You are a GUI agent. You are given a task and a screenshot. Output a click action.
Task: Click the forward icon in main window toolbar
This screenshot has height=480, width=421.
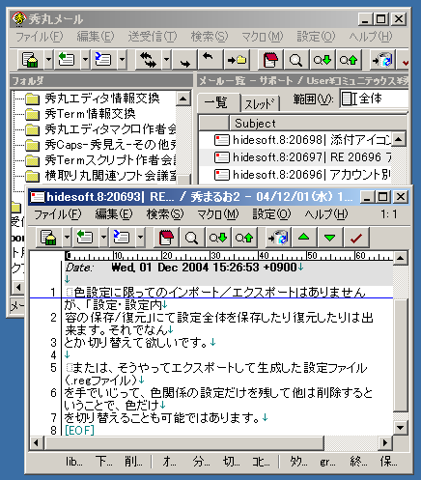pyautogui.click(x=103, y=60)
